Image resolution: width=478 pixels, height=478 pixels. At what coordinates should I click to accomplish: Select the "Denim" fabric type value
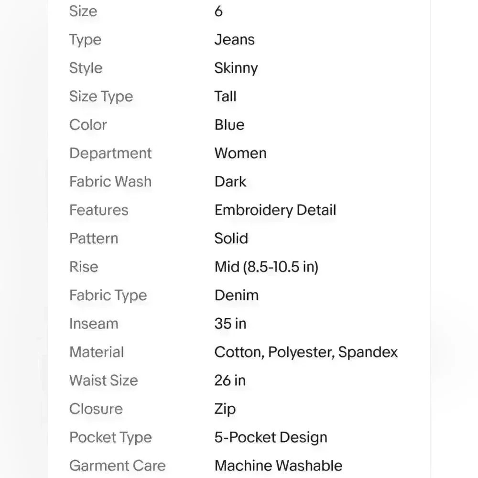click(x=236, y=295)
